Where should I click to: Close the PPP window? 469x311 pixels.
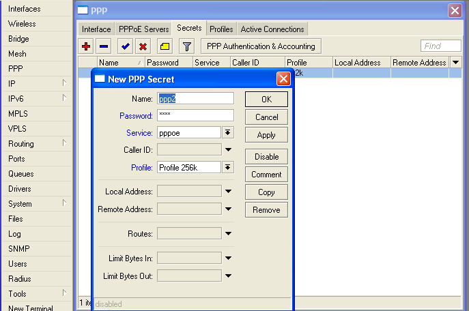(x=455, y=10)
